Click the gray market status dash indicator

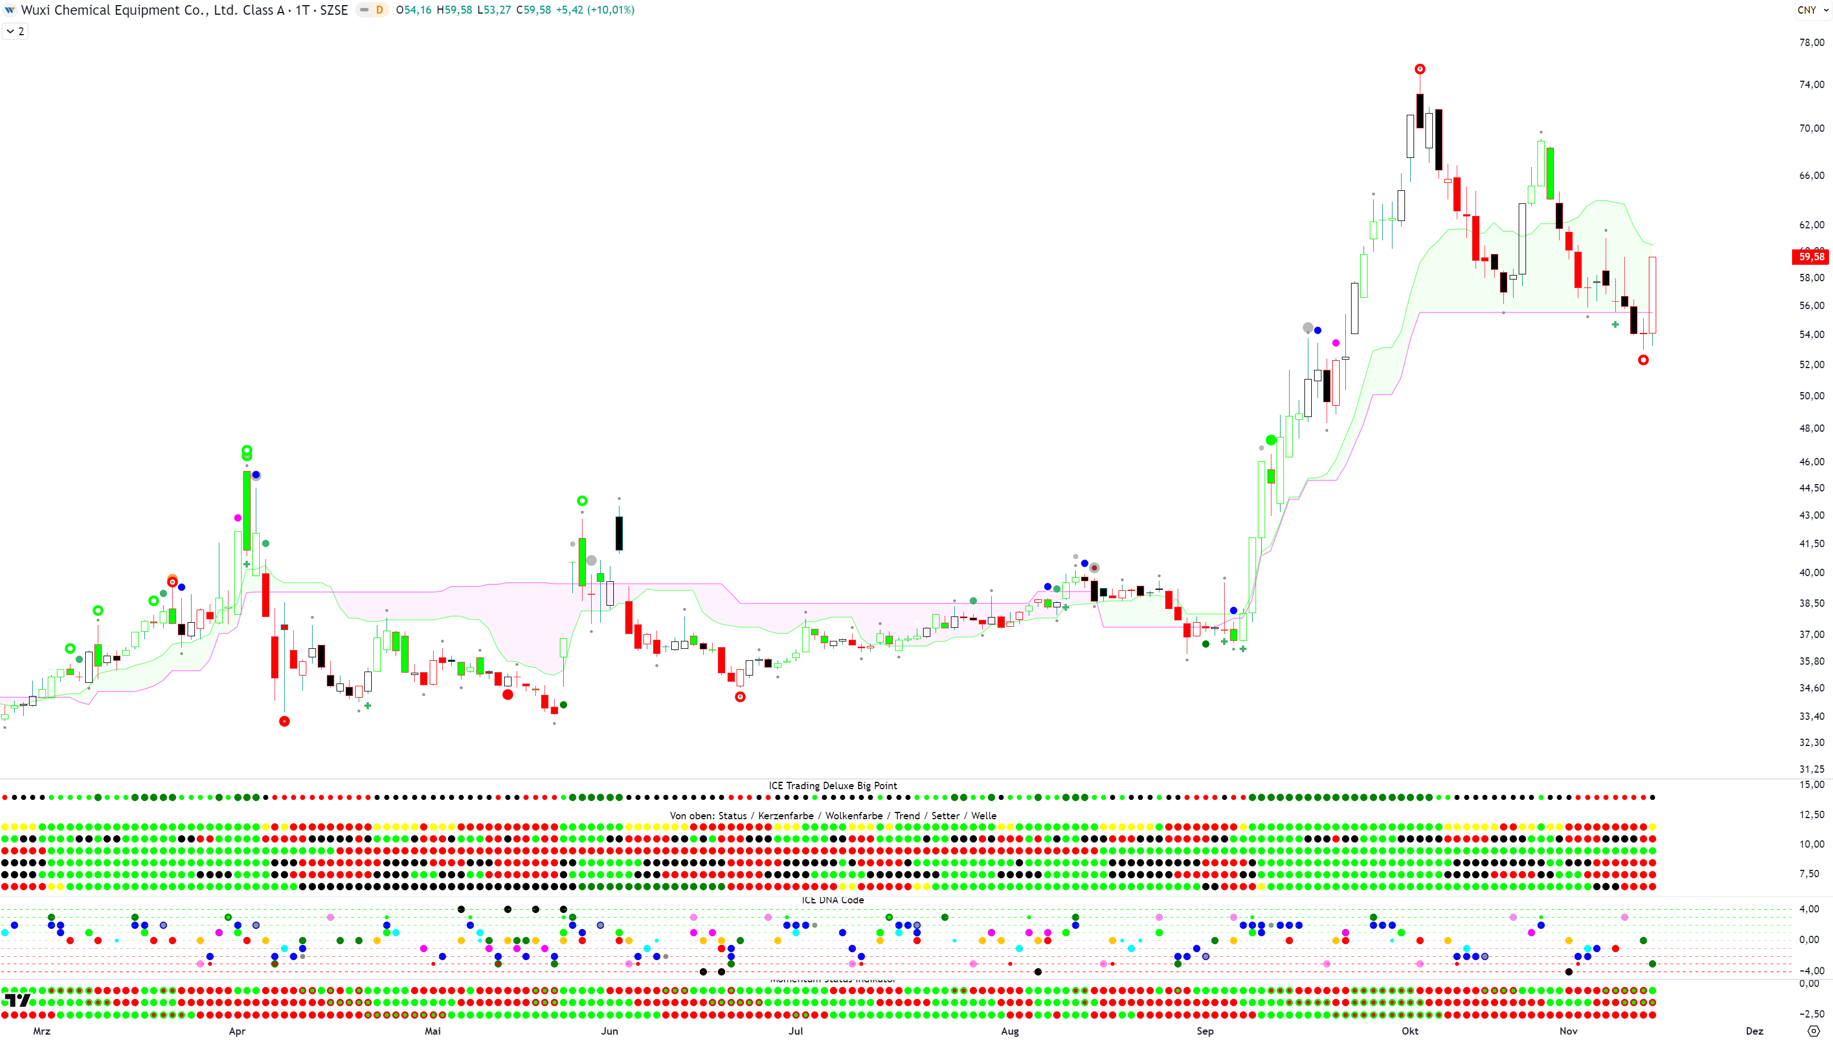click(x=364, y=10)
